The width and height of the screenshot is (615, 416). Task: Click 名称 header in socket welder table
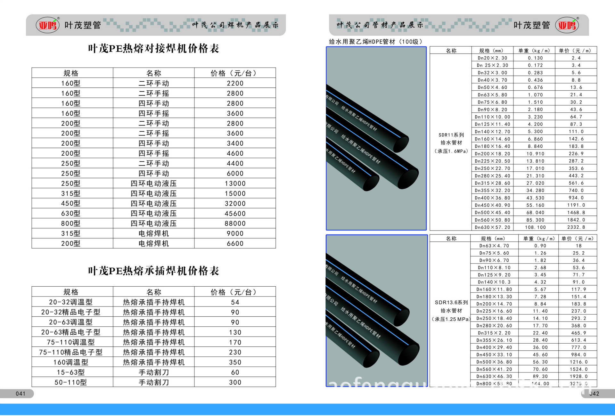tap(154, 292)
